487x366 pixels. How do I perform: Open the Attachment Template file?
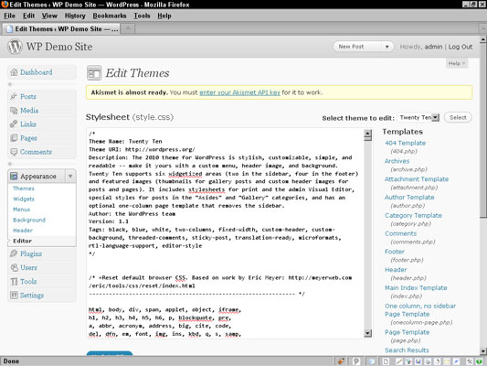(417, 179)
